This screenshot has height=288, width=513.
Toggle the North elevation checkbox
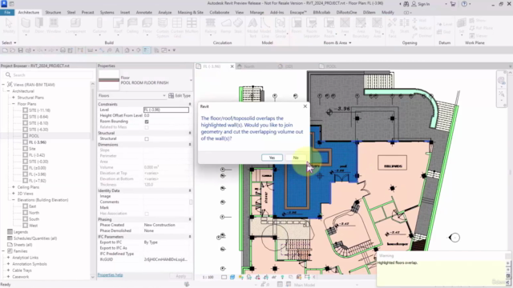click(x=25, y=213)
